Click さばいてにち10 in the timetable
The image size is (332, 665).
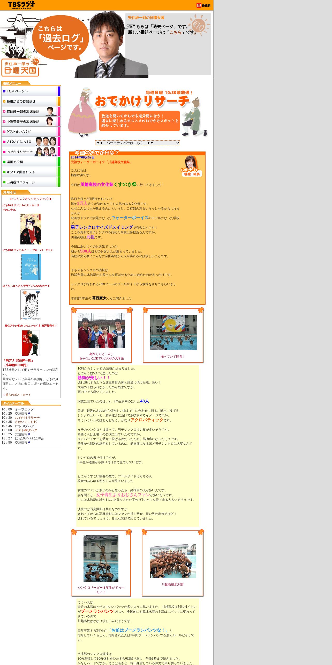[x=26, y=422]
